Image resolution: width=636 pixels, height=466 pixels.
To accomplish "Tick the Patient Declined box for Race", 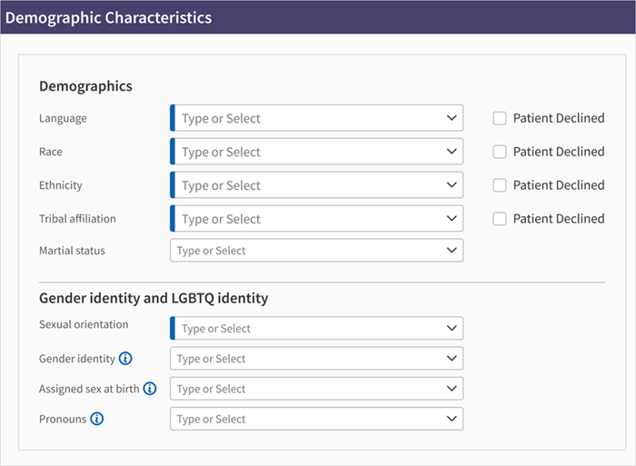I will (x=500, y=152).
